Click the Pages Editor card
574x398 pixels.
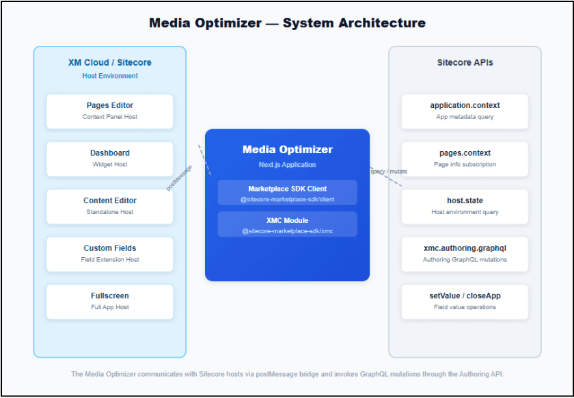point(110,111)
